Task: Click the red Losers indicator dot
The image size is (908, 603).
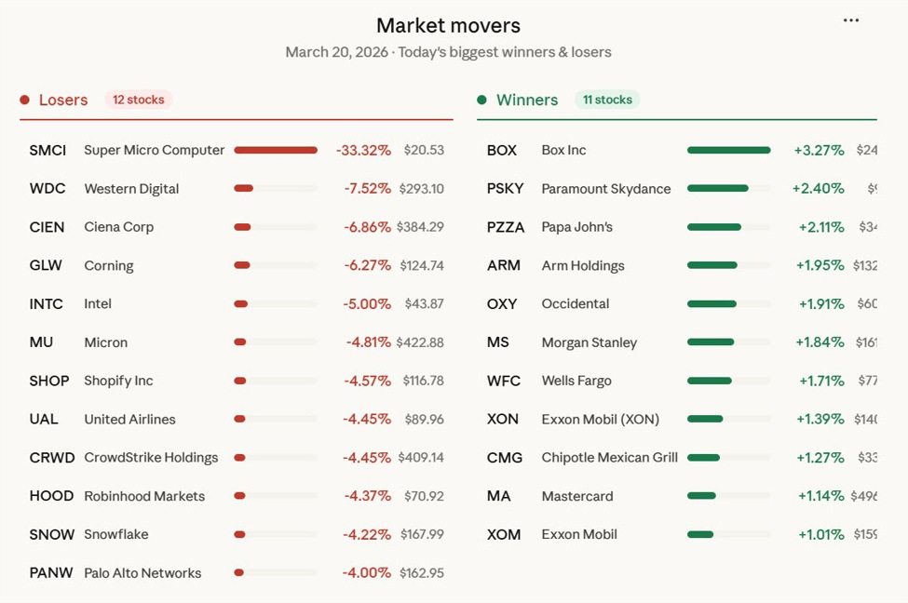Action: click(24, 100)
